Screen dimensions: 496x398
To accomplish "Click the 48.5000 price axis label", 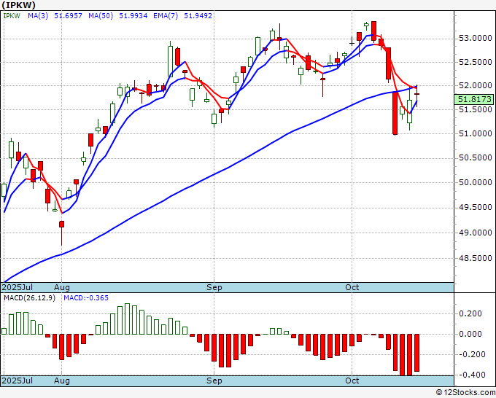I will (x=476, y=258).
